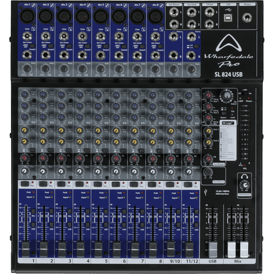Click the 'Aux Master' section label
Image resolution: width=274 pixels, height=274 pixels.
pyautogui.click(x=219, y=164)
